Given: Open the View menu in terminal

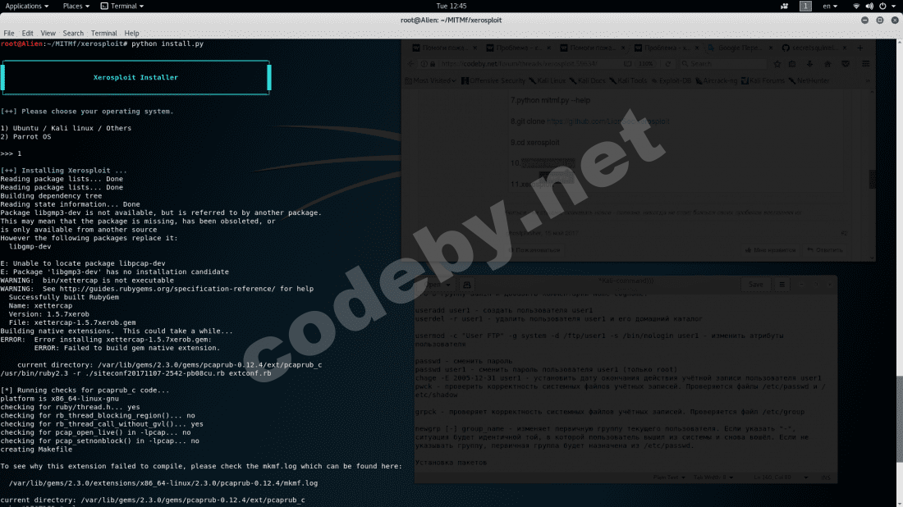Looking at the screenshot, I should [x=48, y=34].
